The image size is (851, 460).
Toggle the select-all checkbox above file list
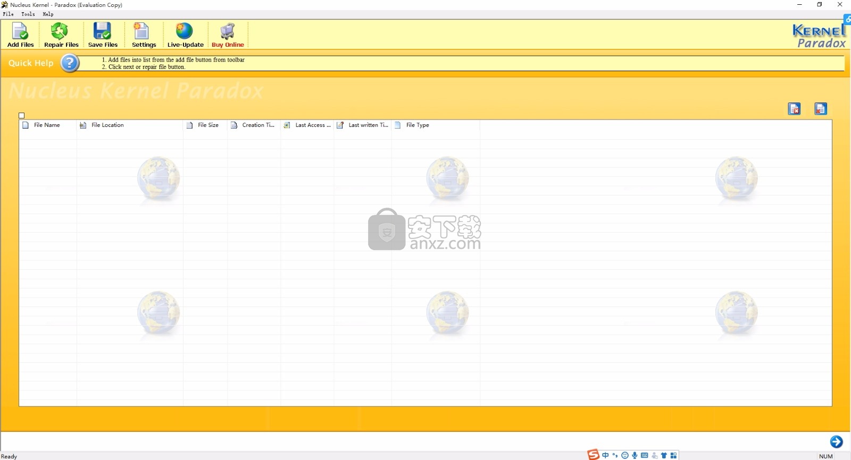pos(22,115)
